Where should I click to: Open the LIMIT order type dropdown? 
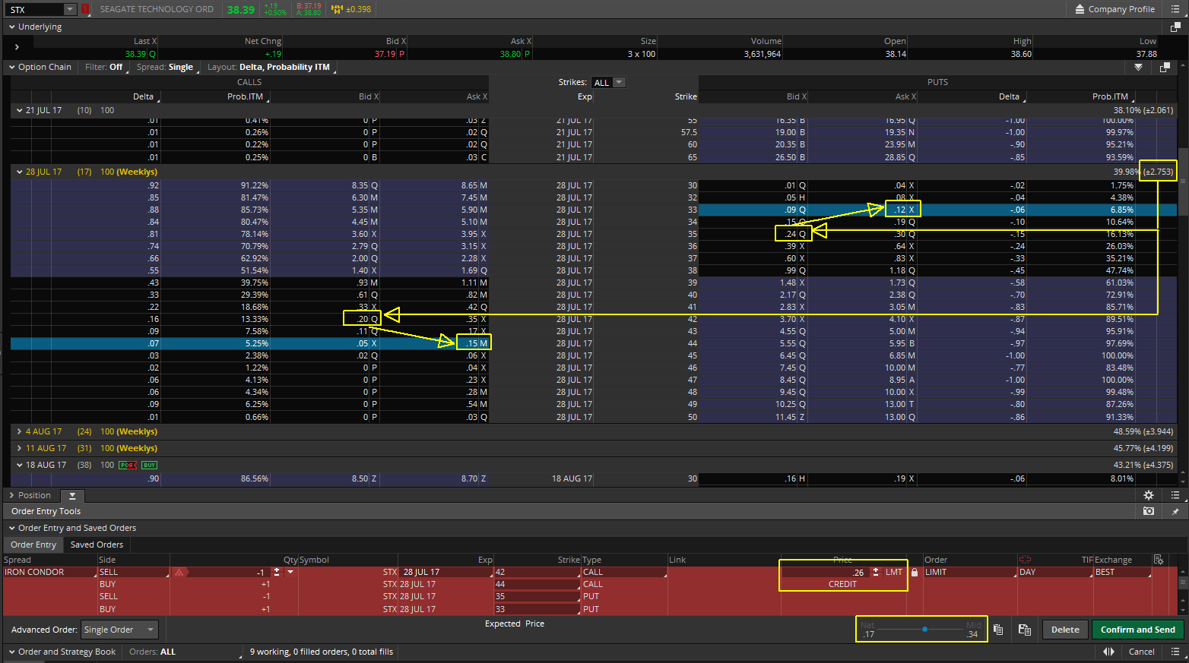click(x=969, y=572)
